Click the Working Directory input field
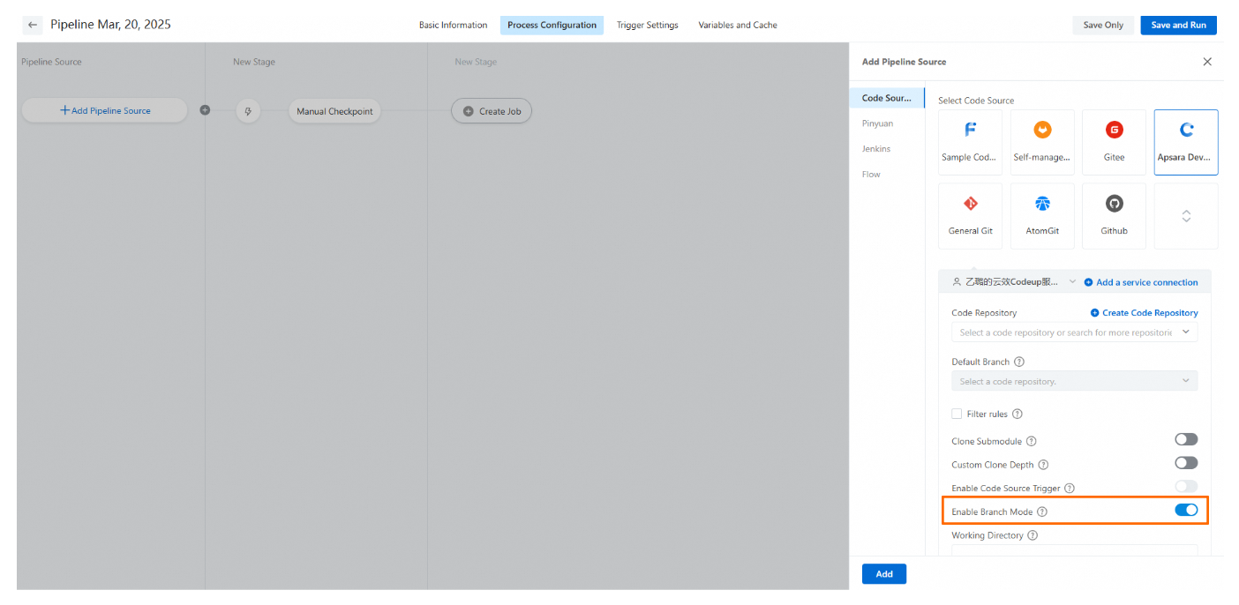 [1074, 550]
